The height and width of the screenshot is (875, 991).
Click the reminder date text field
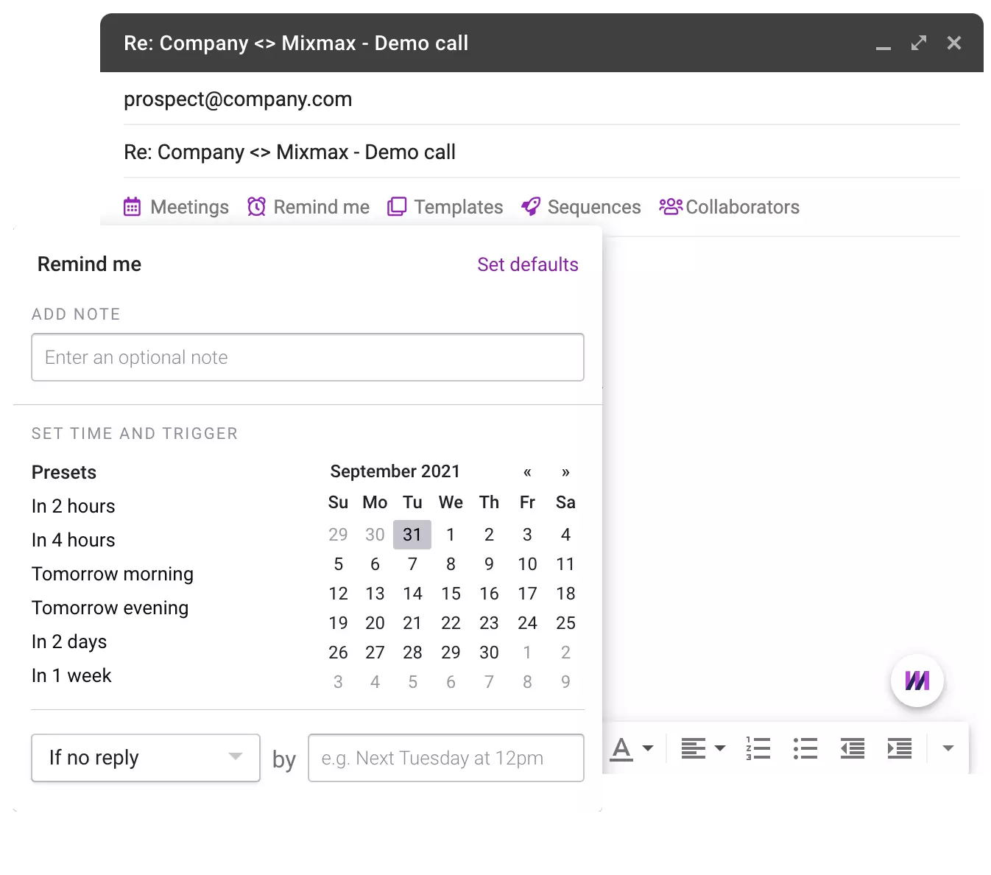(446, 758)
